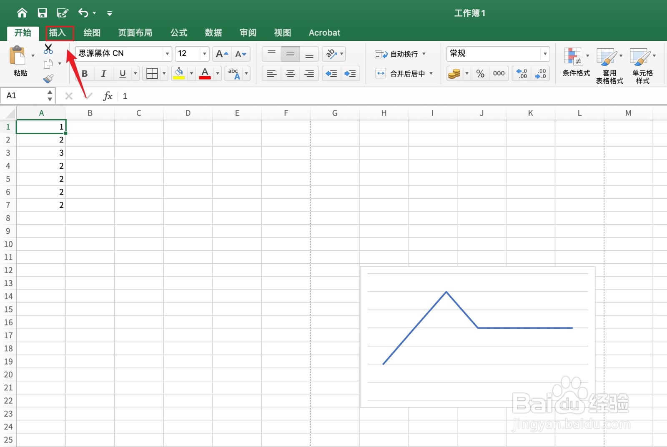Open the undo history dropdown arrow

click(95, 13)
